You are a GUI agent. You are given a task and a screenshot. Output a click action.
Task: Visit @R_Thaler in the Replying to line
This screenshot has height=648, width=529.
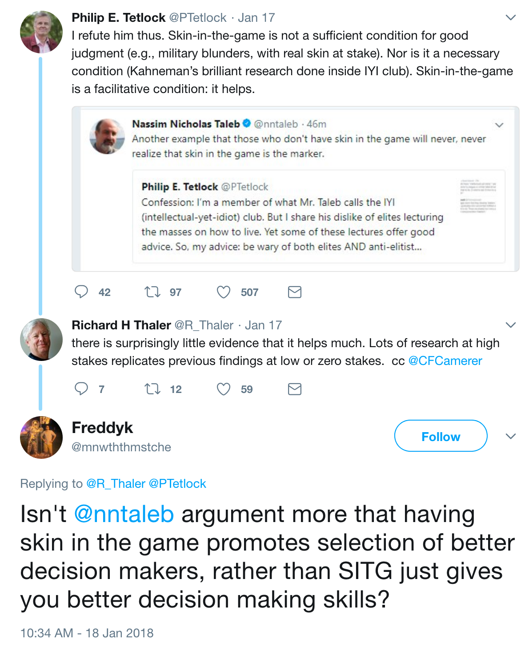coord(116,484)
